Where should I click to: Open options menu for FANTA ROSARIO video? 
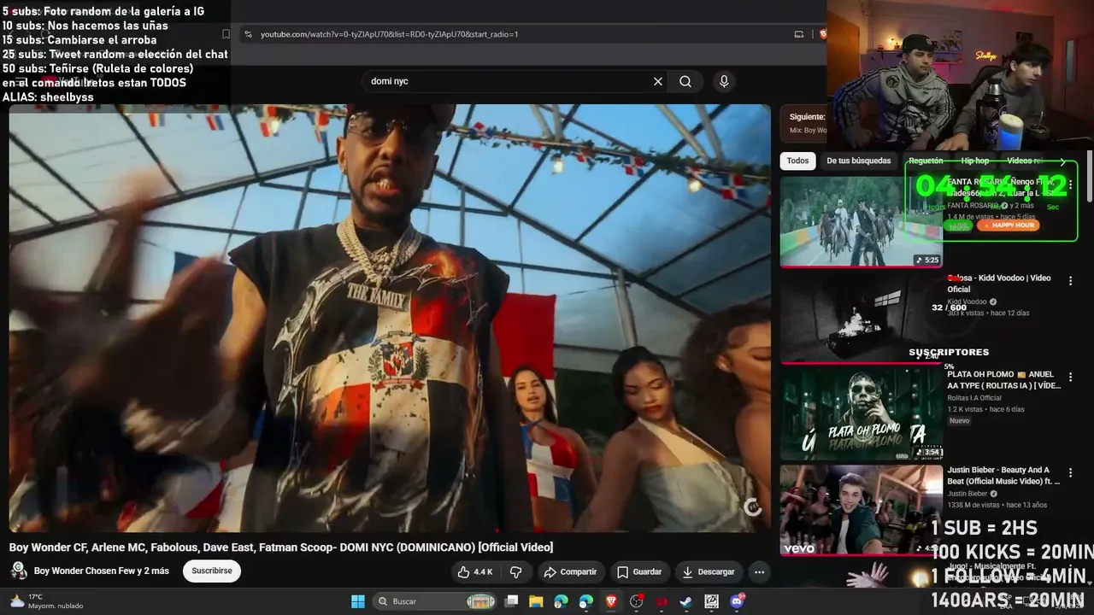1070,184
